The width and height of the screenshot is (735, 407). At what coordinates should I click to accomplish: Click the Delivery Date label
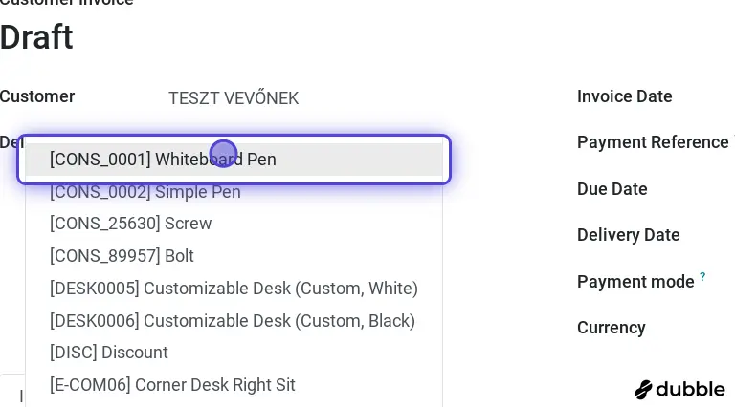coord(629,235)
